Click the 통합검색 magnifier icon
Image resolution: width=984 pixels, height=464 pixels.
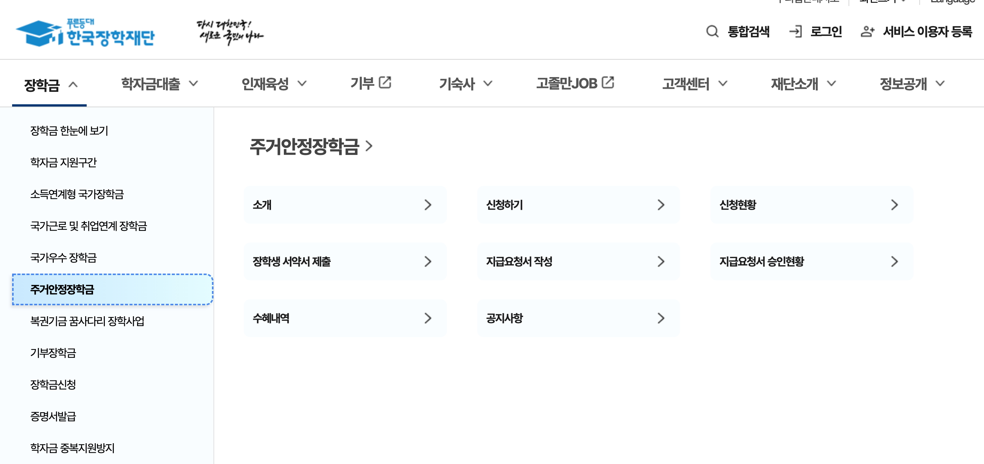tap(712, 31)
